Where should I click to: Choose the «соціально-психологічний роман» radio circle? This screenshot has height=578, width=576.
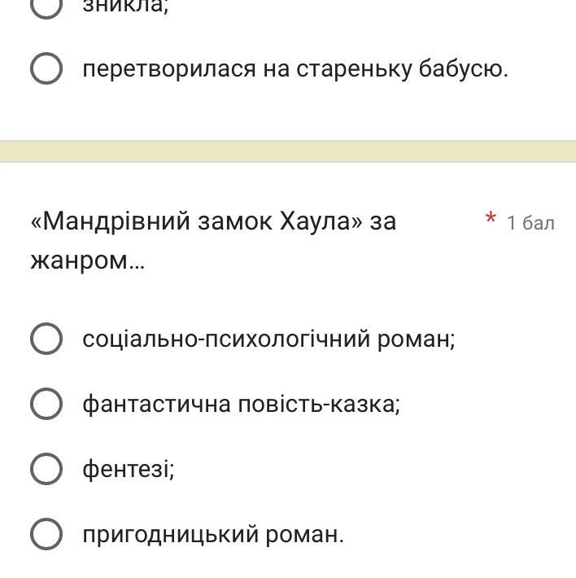pyautogui.click(x=46, y=339)
